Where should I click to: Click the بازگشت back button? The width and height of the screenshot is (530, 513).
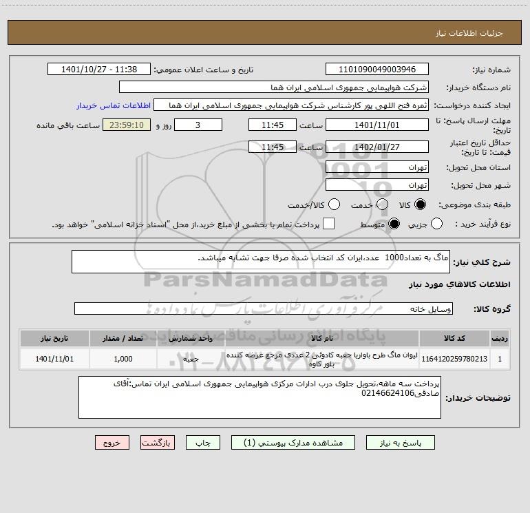click(158, 443)
